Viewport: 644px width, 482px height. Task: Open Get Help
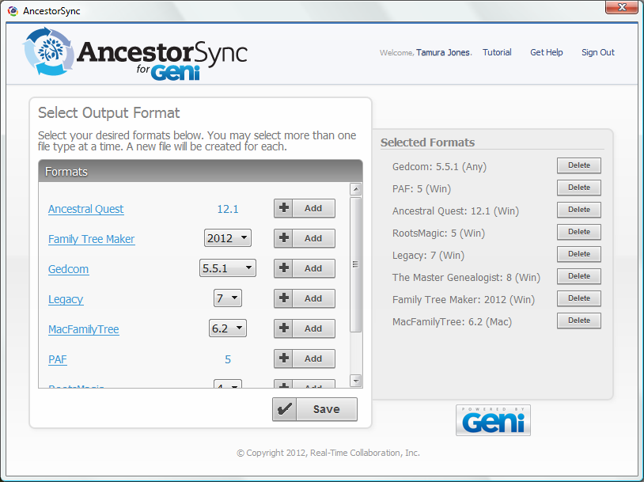point(546,52)
